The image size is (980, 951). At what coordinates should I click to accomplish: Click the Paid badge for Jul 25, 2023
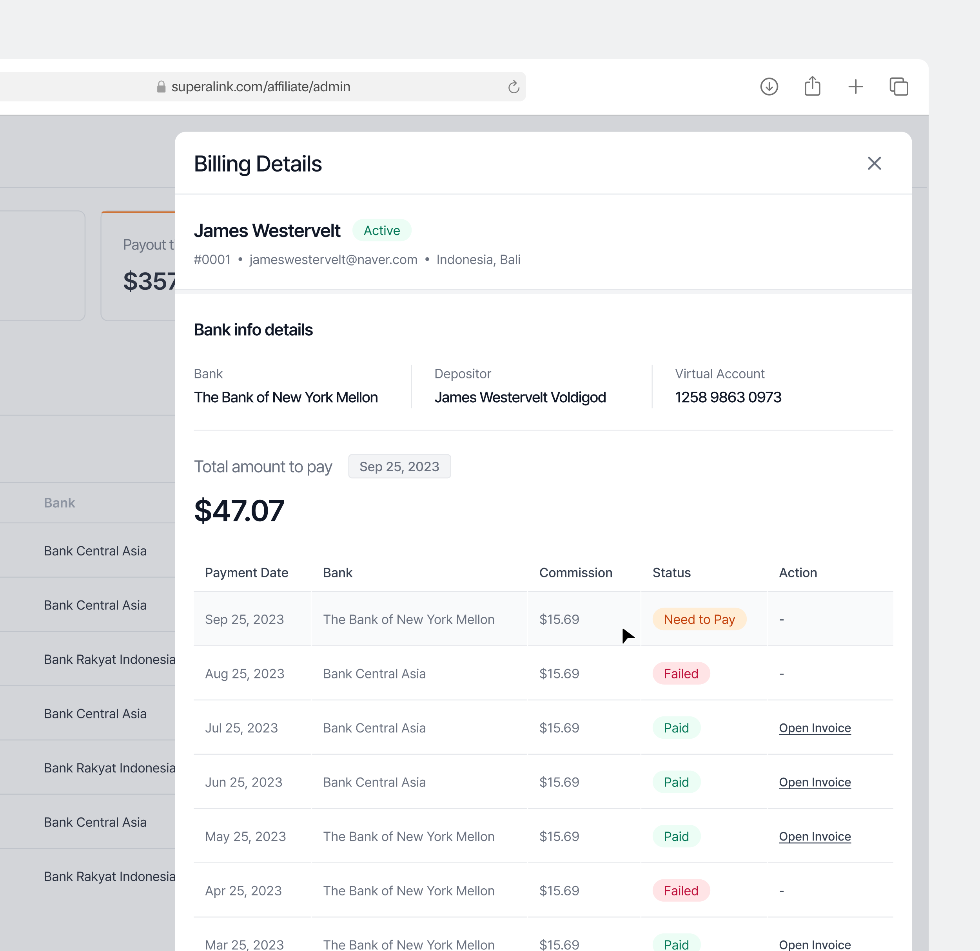(676, 728)
